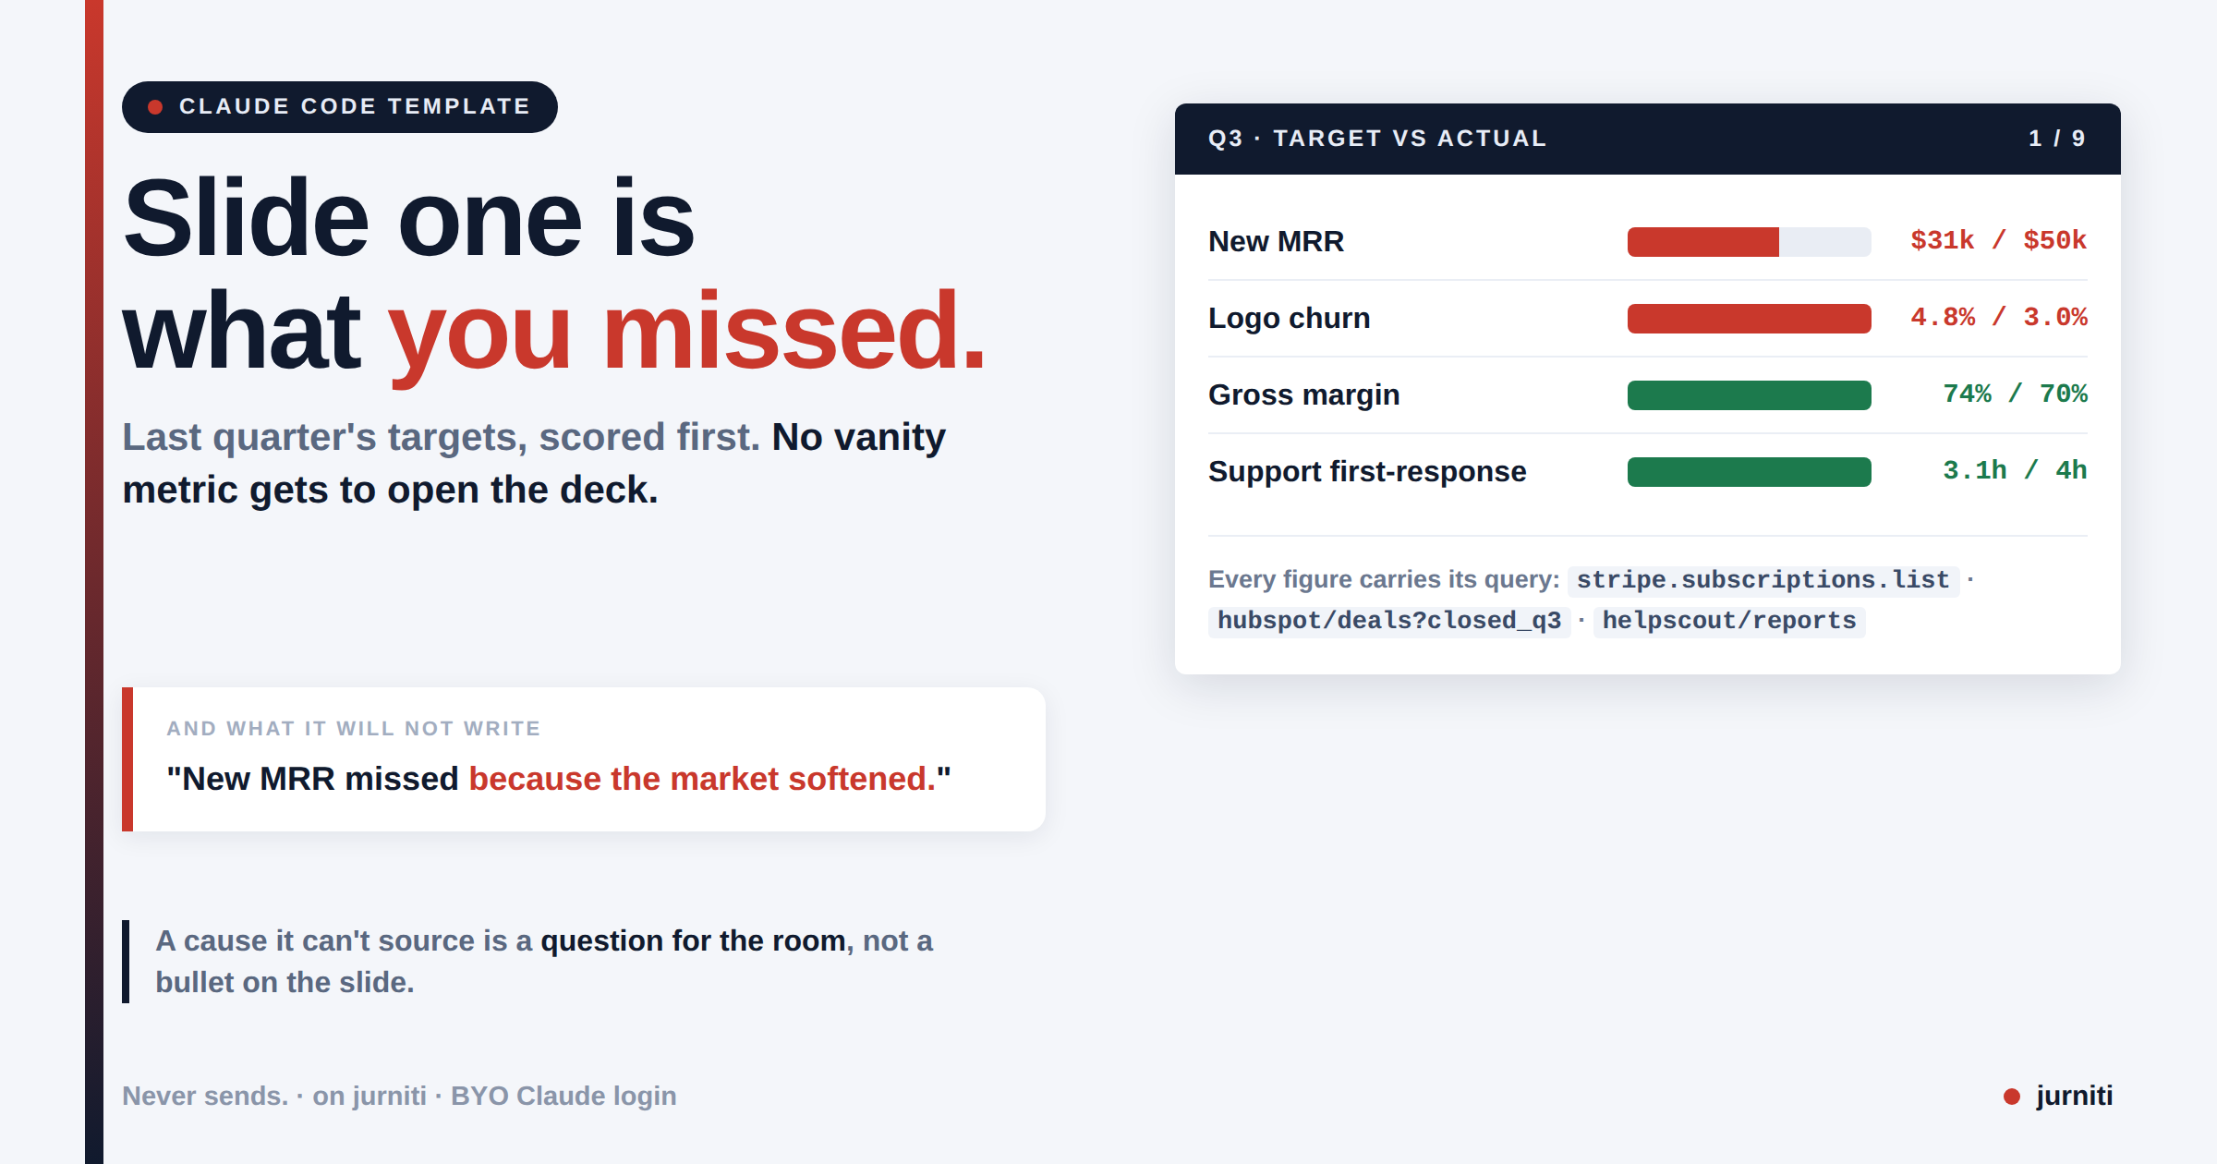Open the hubspot/deals?closed_q3 query chip
This screenshot has width=2217, height=1164.
1389,621
